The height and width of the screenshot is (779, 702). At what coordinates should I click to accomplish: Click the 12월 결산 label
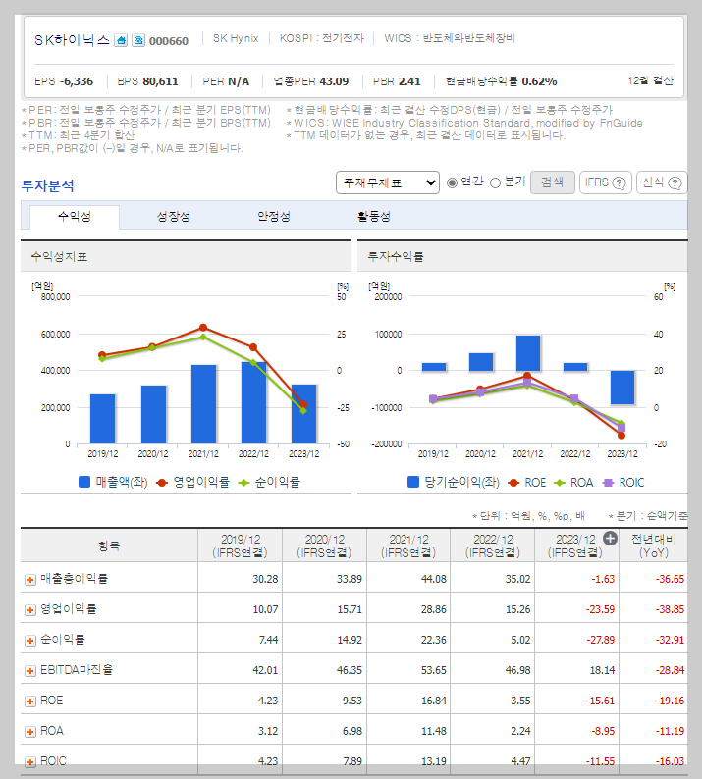point(650,81)
